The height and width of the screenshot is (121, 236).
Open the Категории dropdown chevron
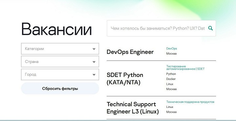(x=94, y=49)
